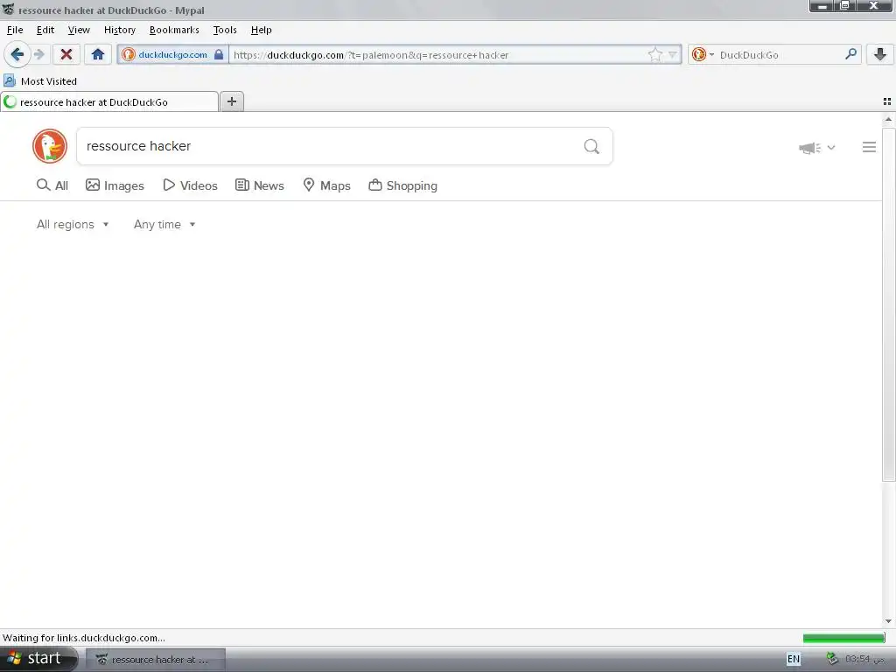Viewport: 896px width, 672px height.
Task: Open the URL history dropdown arrow
Action: pyautogui.click(x=673, y=55)
